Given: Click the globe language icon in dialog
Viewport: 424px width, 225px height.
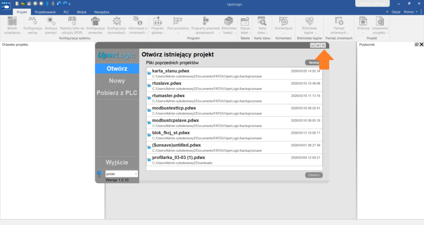Looking at the screenshot, I should pos(99,173).
